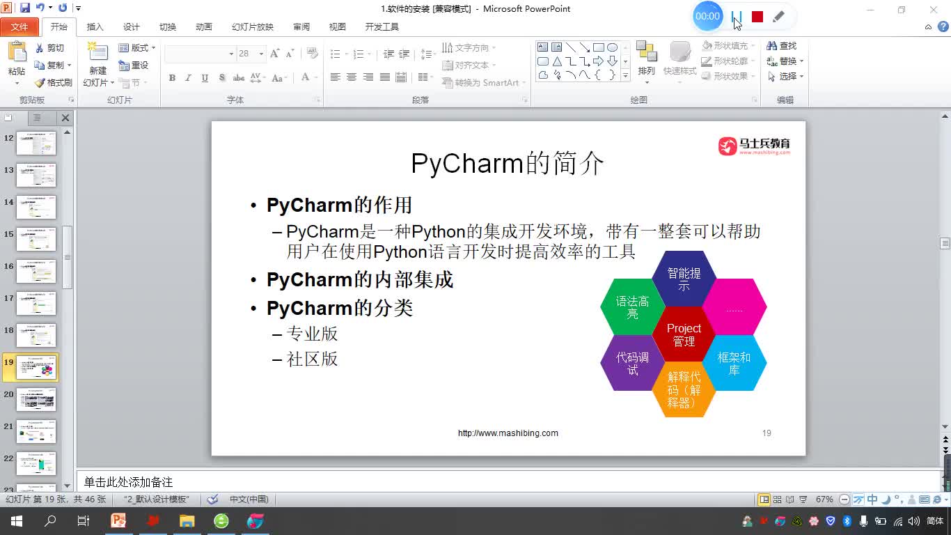
Task: Switch to the Transitions (切换) tab
Action: [167, 27]
